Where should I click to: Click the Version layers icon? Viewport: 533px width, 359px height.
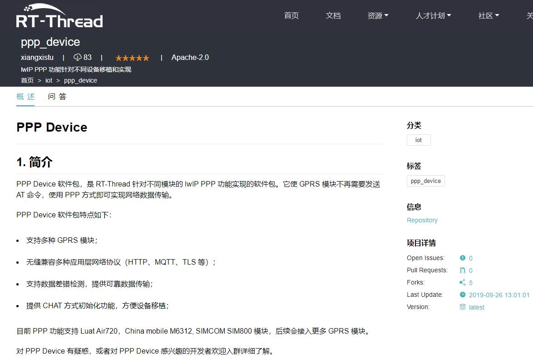462,307
